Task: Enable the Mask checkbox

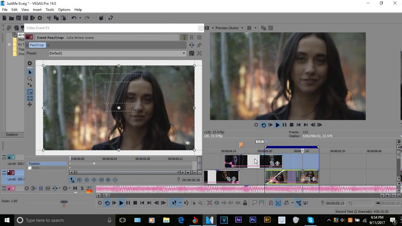Action: coord(30,168)
